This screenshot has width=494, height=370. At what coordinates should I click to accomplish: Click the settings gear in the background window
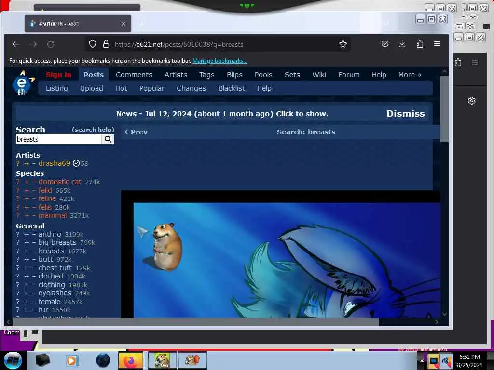point(472,101)
